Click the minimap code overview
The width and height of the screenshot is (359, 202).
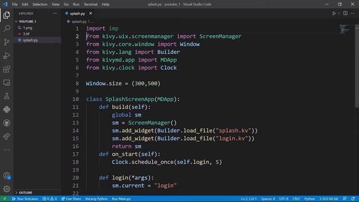[x=344, y=29]
